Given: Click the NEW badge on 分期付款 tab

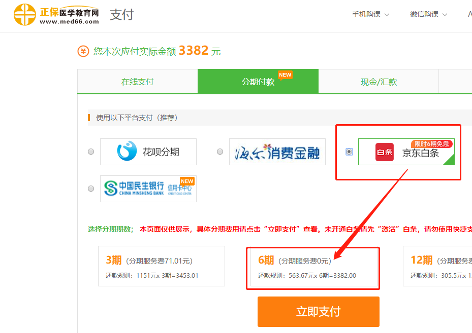Looking at the screenshot, I should coord(285,75).
